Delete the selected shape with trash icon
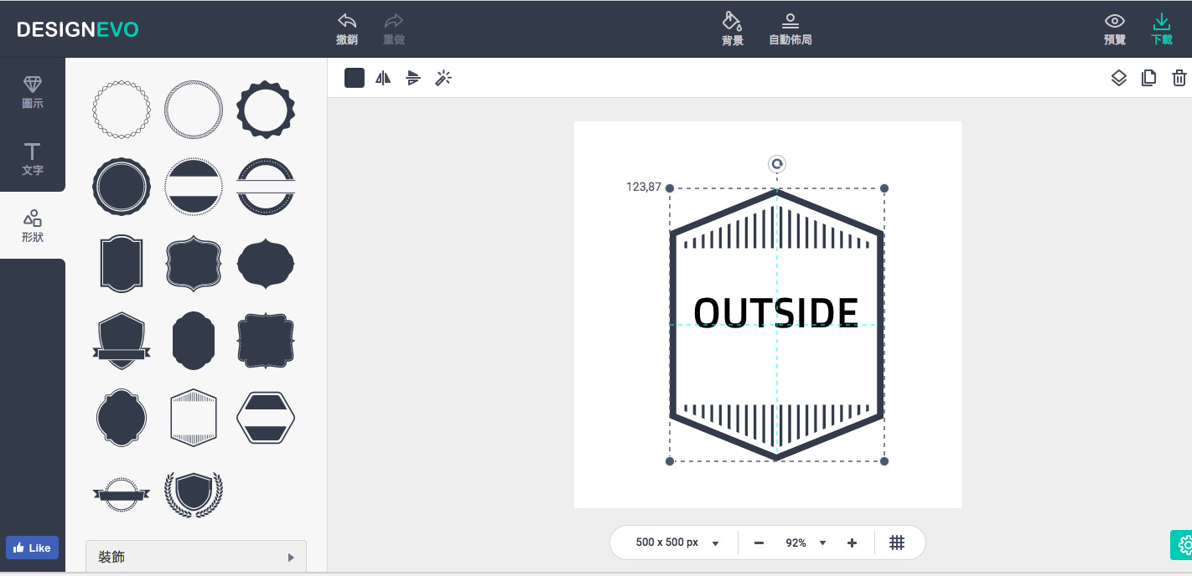Screen dimensions: 1192x576 point(1179,78)
